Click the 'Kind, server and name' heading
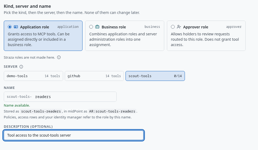Screen dimensions: 258x150 27,6
